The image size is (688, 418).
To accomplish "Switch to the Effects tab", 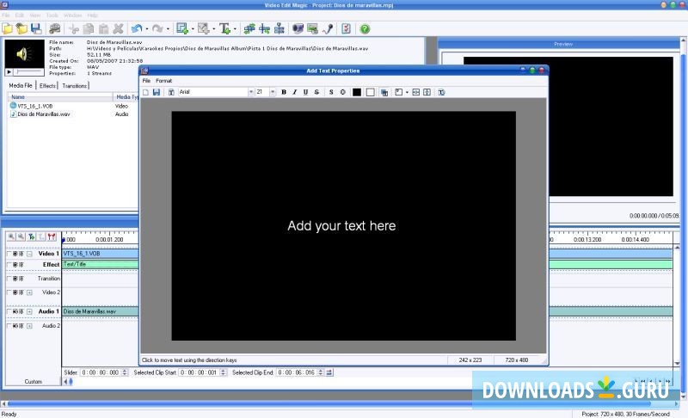I will point(47,85).
